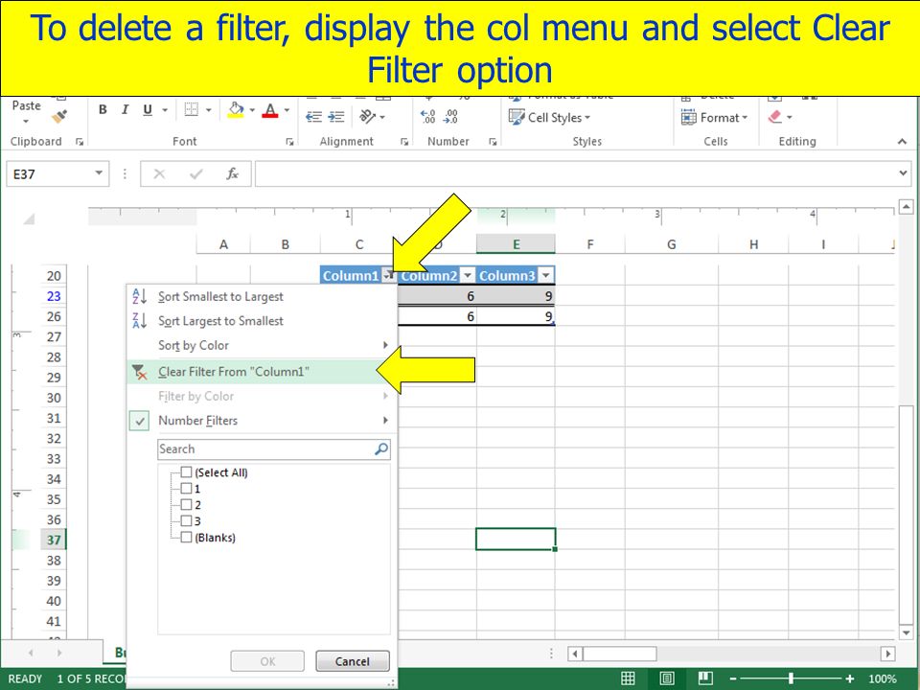Switch to Page Layout view in status bar

[x=667, y=678]
